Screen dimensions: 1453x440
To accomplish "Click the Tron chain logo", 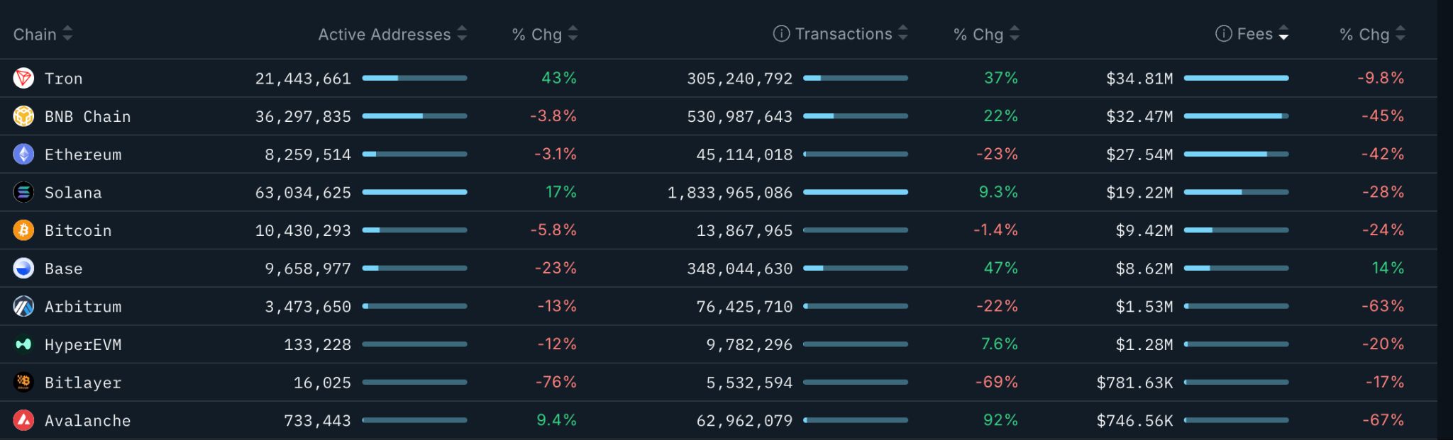I will [x=24, y=78].
